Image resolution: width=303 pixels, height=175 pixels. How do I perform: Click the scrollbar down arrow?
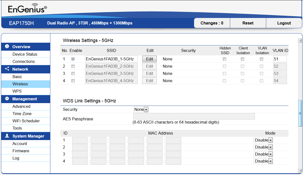300,171
